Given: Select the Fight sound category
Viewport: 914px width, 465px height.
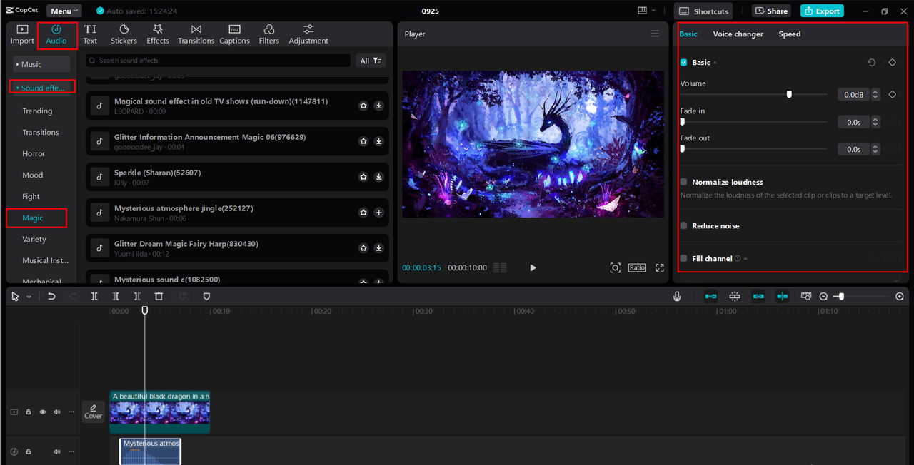Looking at the screenshot, I should point(31,196).
